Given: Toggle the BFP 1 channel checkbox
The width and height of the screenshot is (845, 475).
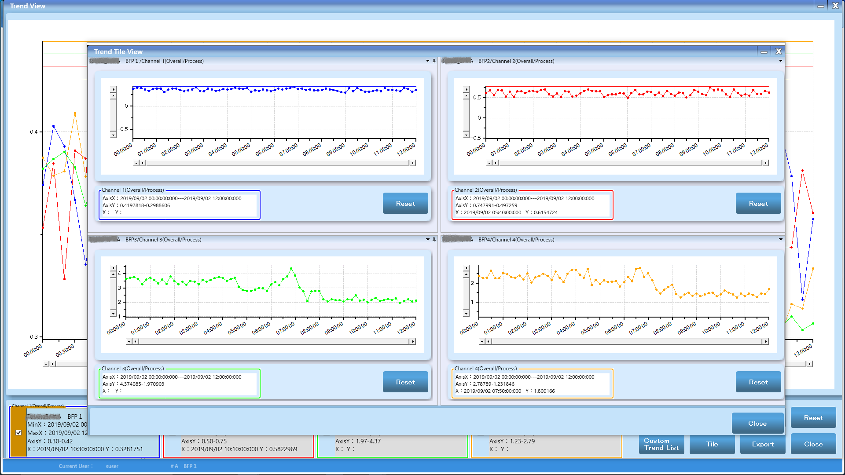Looking at the screenshot, I should pos(18,432).
